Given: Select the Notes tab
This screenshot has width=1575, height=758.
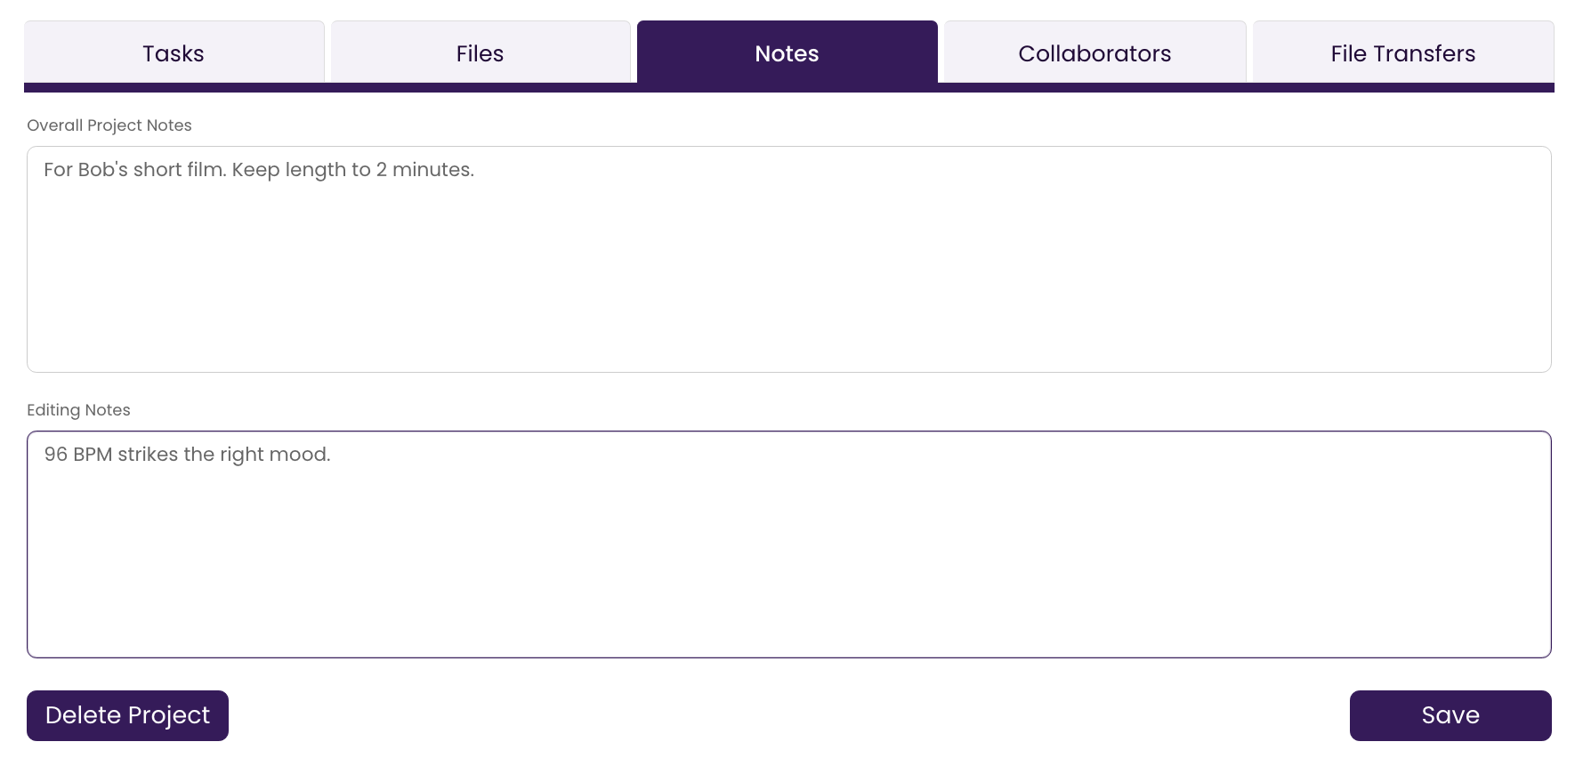Looking at the screenshot, I should click(x=787, y=52).
